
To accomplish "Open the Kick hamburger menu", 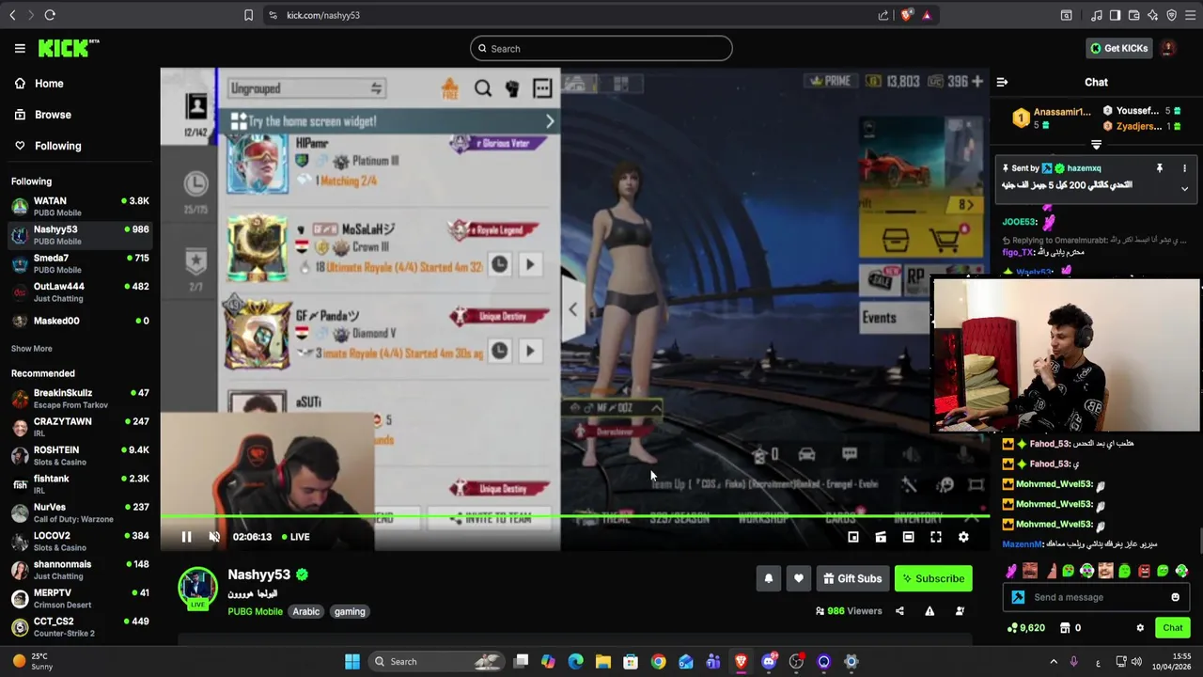I will coord(20,48).
